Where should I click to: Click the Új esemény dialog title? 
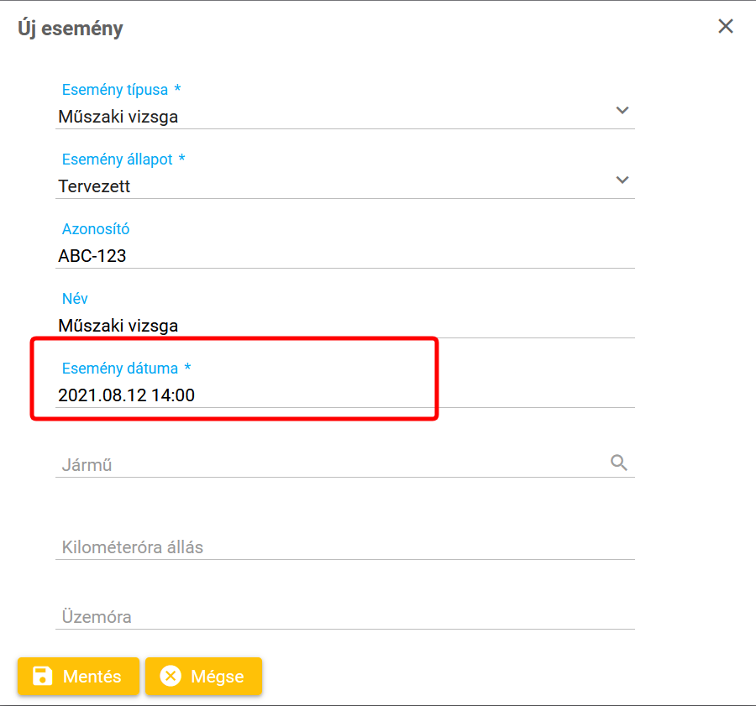tap(71, 29)
